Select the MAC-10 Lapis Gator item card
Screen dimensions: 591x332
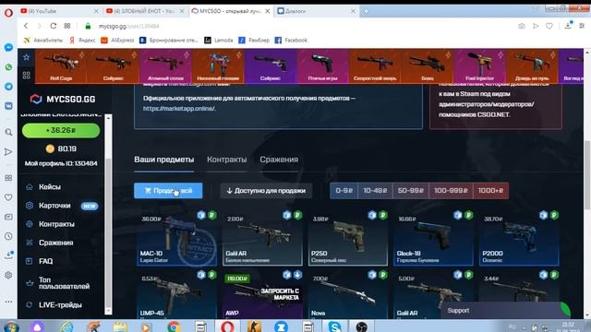[176, 238]
